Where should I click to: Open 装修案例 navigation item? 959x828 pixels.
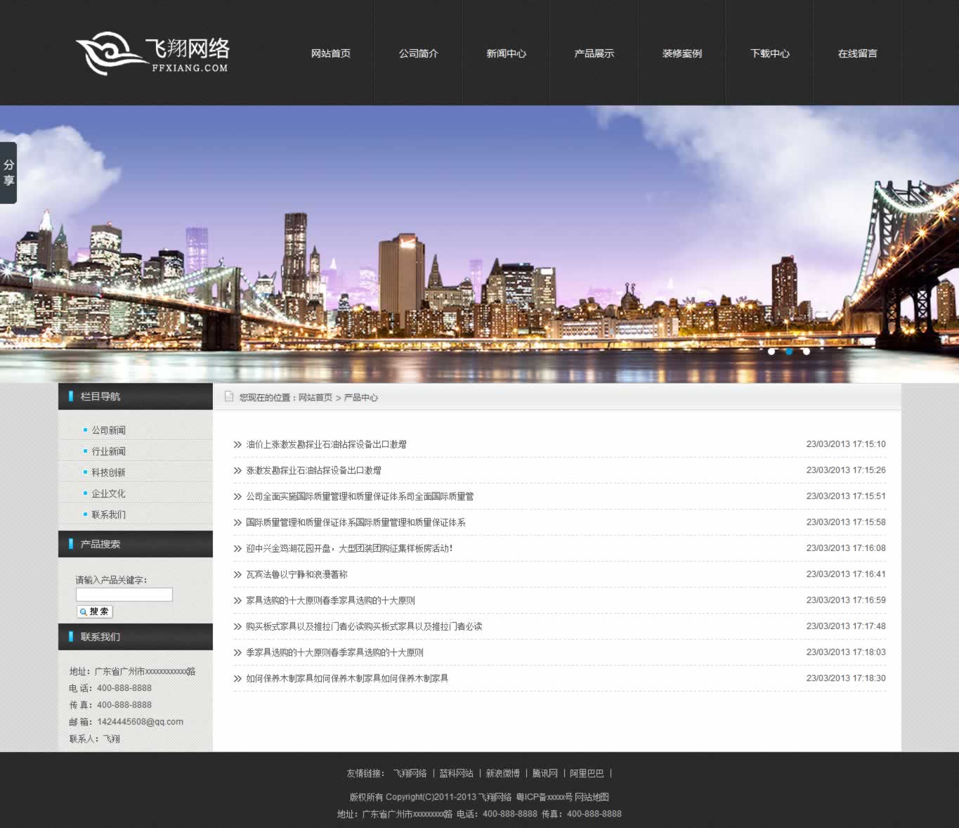pos(681,53)
